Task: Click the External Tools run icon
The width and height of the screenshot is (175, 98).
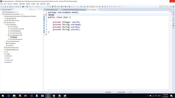Action: [x=69, y=7]
